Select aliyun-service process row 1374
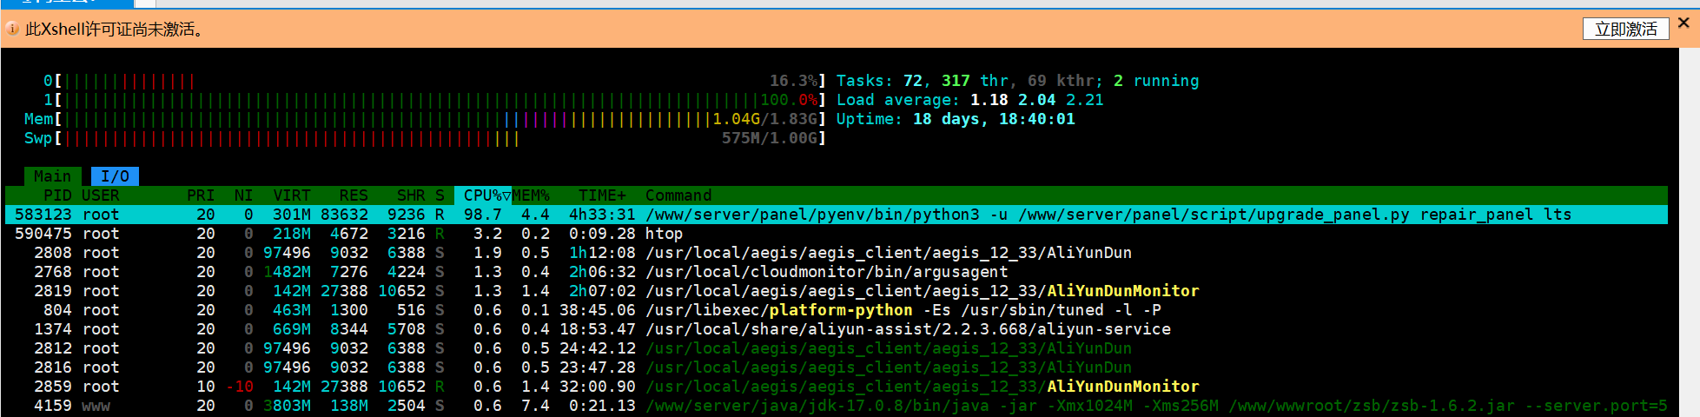The width and height of the screenshot is (1700, 417). click(836, 329)
